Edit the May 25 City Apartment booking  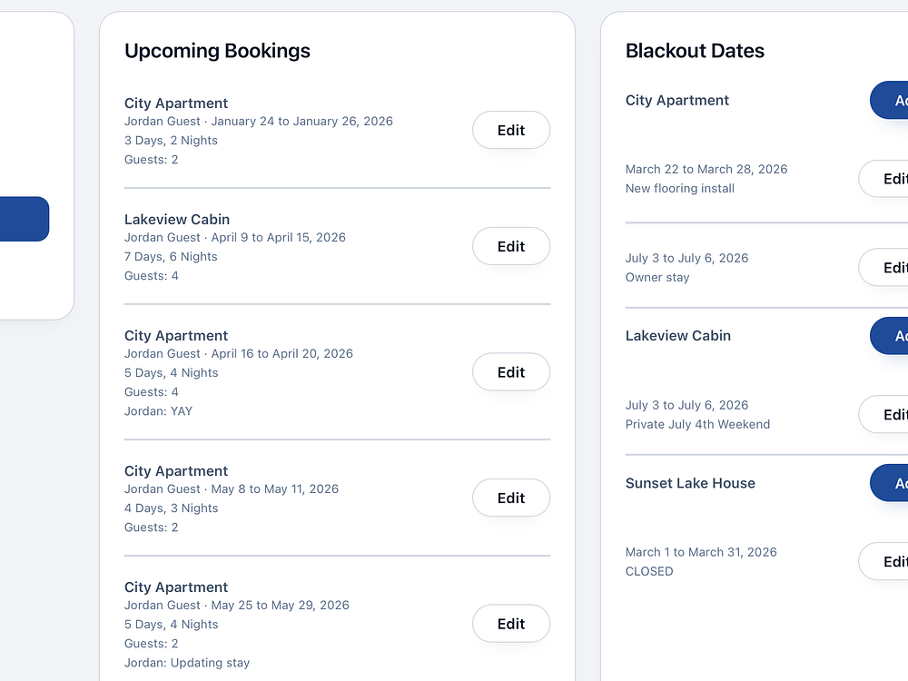point(510,624)
